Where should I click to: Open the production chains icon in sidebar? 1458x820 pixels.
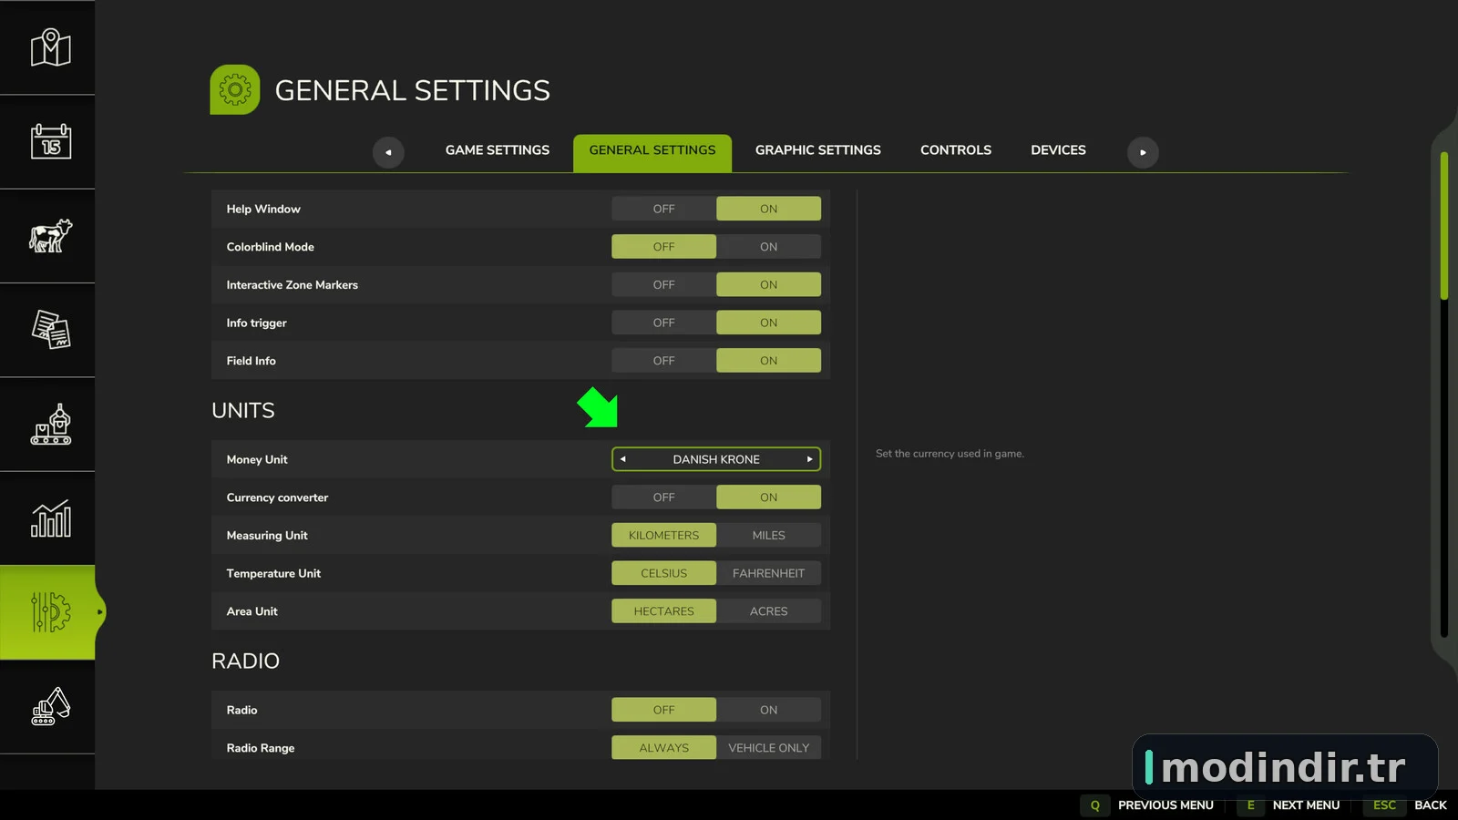tap(50, 425)
